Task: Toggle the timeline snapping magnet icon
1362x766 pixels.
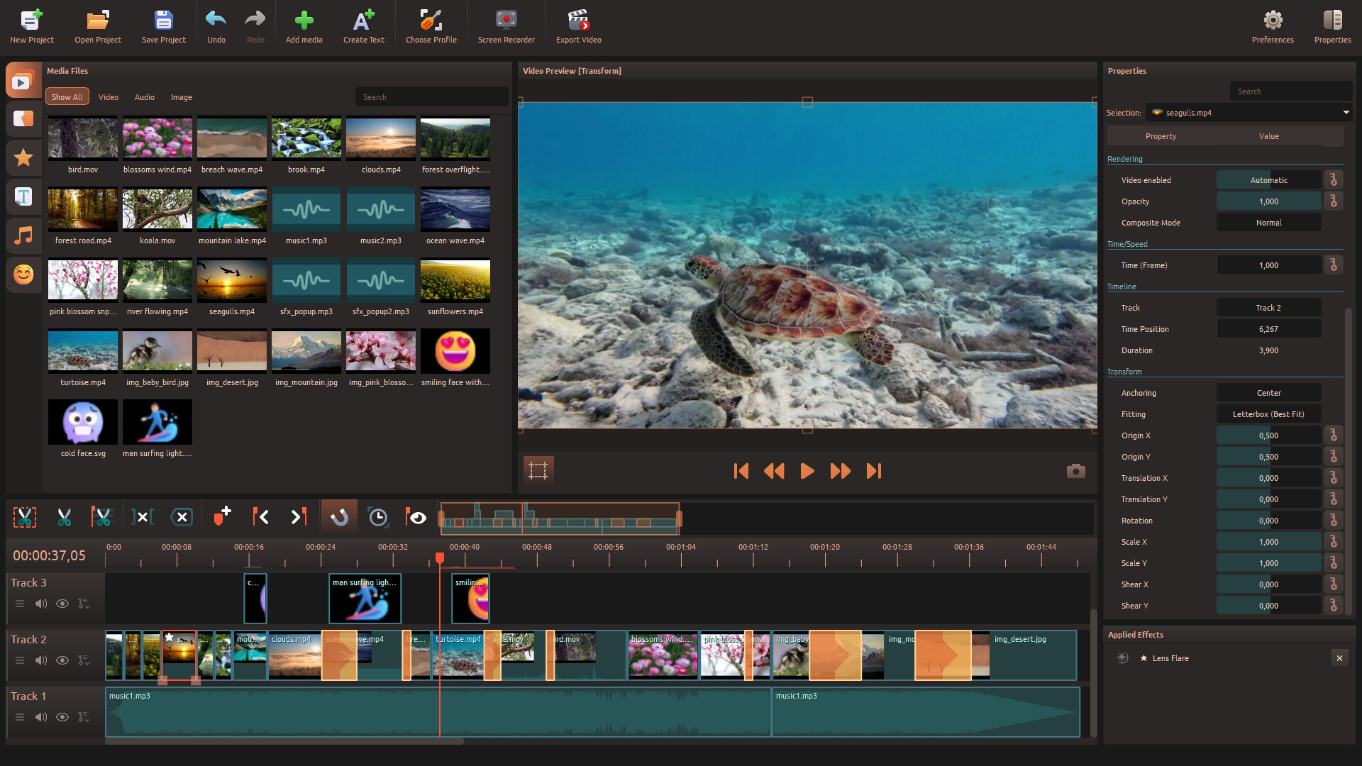Action: pyautogui.click(x=338, y=517)
